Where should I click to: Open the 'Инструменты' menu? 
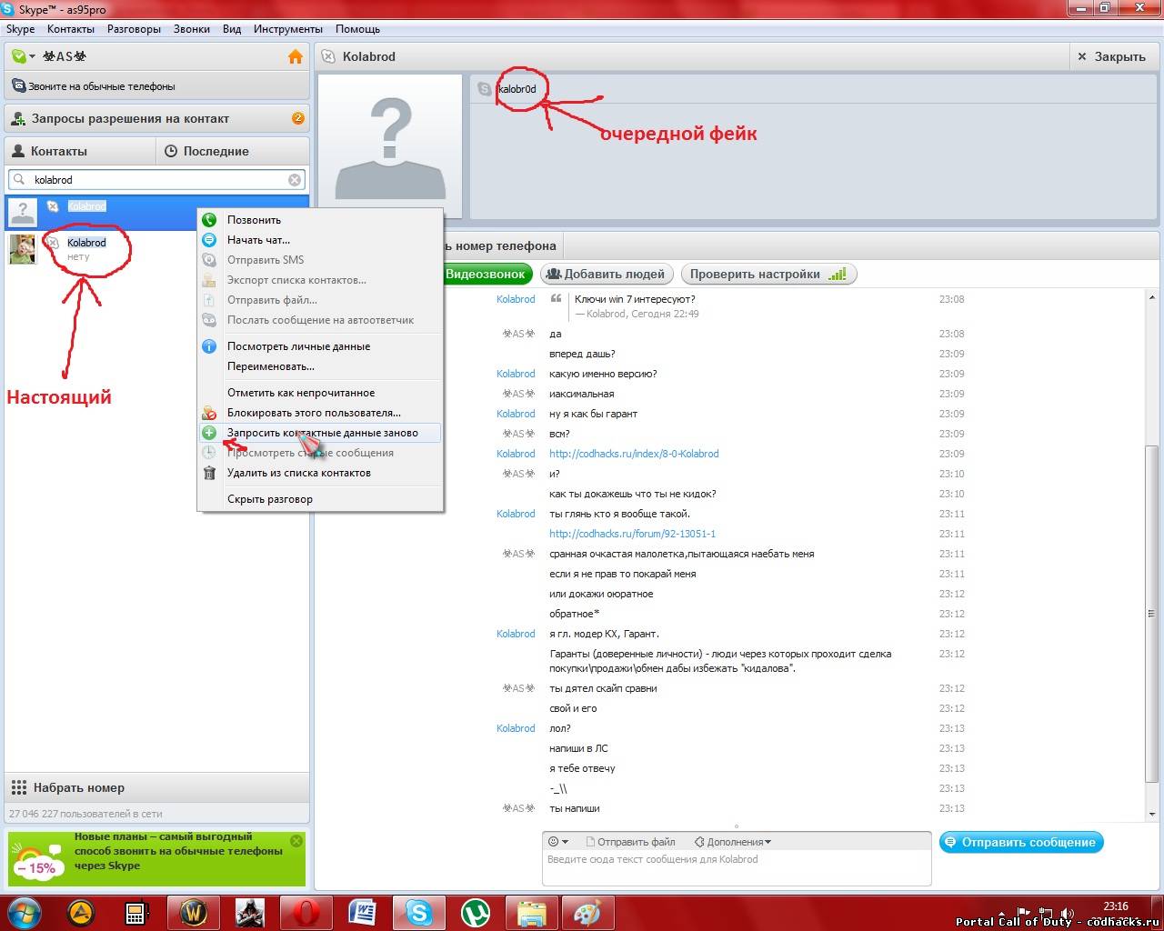(x=288, y=29)
